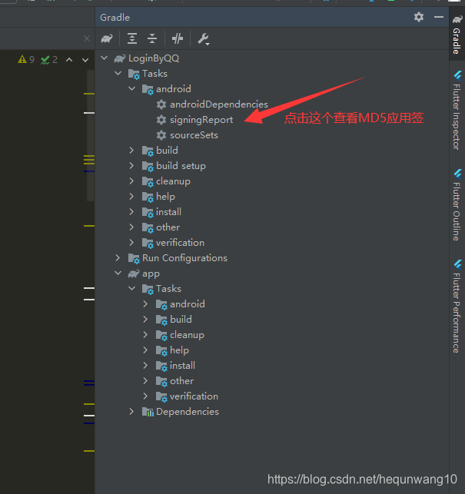This screenshot has width=465, height=494.
Task: Expand all nodes in Gradle tree
Action: point(132,38)
